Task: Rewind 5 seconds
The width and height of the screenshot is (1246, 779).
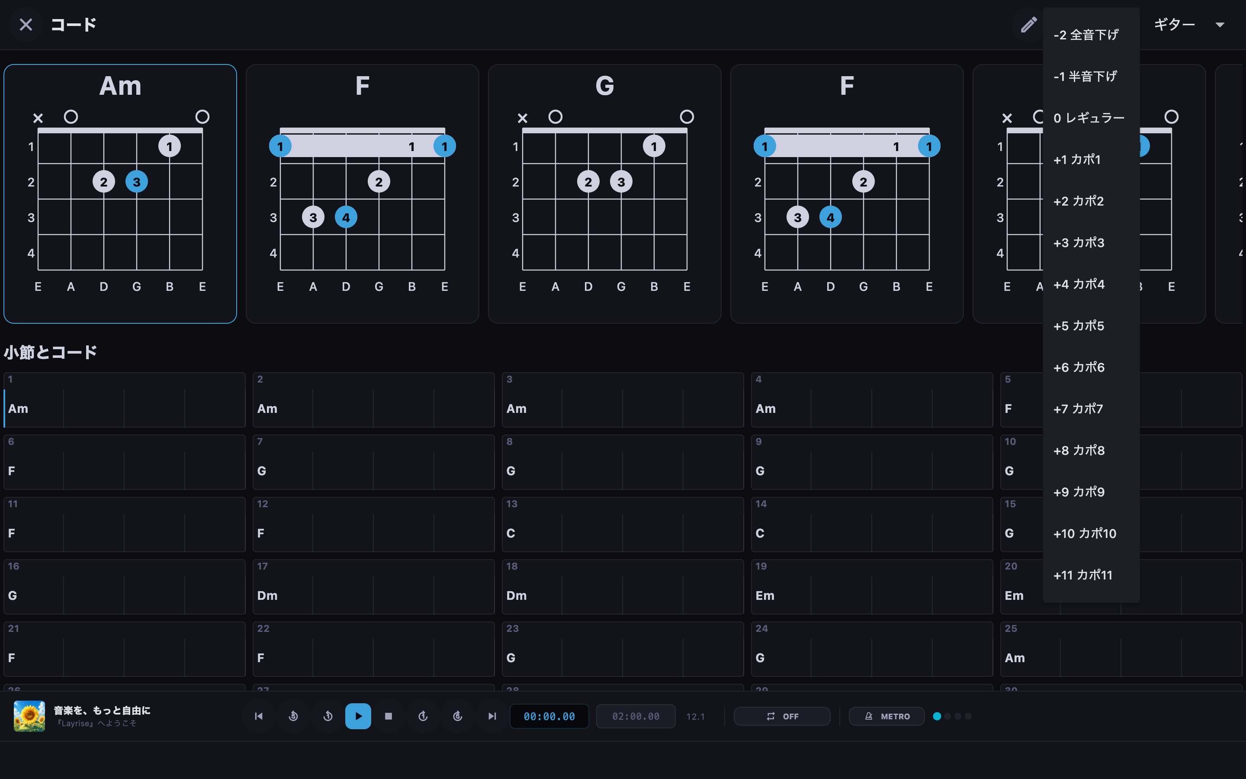Action: pyautogui.click(x=293, y=716)
